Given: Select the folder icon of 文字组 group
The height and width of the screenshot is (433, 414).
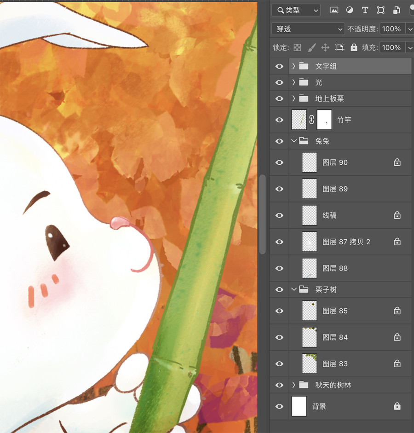Looking at the screenshot, I should click(304, 66).
